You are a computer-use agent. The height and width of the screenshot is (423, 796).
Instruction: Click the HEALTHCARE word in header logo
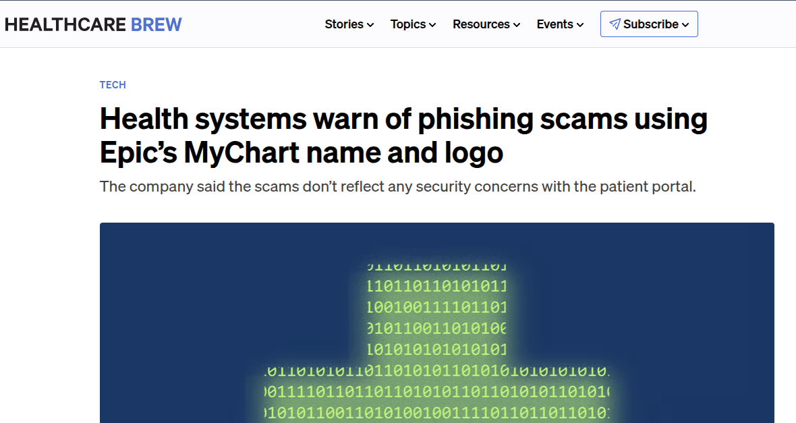click(x=65, y=24)
